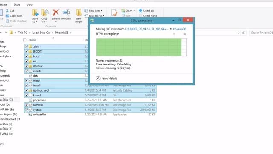Click the folder icon in address bar

(x=12, y=33)
